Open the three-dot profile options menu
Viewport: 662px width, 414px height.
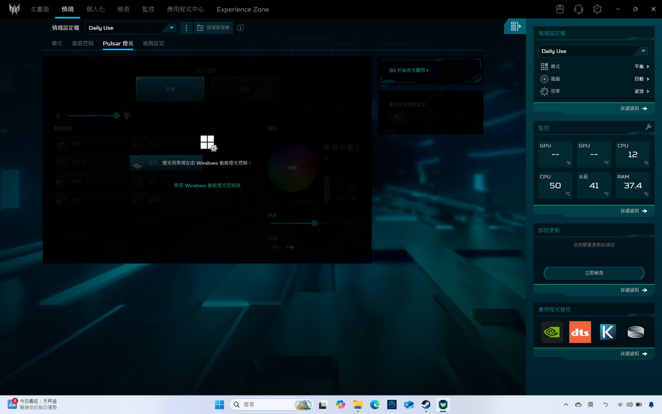pyautogui.click(x=186, y=28)
